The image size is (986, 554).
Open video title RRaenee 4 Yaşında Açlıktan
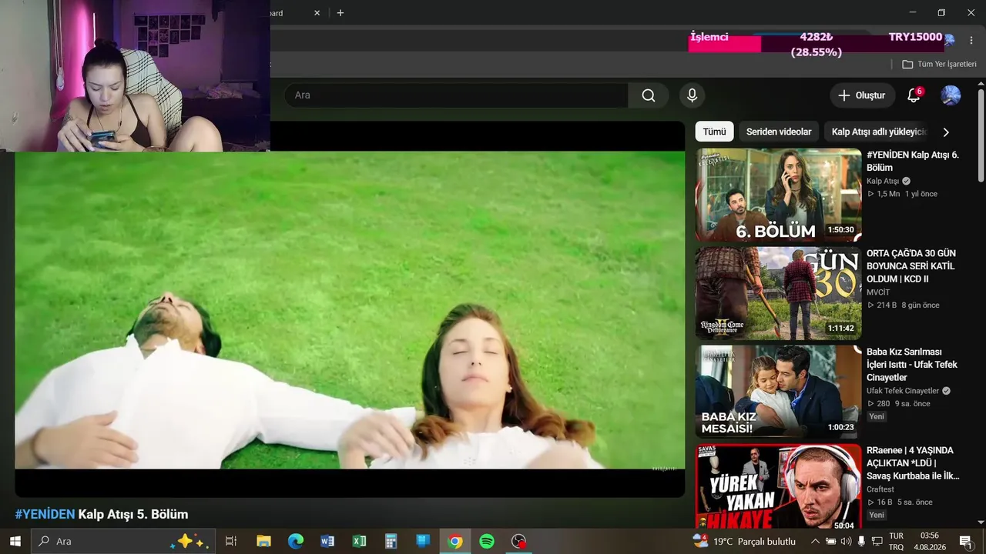[x=913, y=462]
